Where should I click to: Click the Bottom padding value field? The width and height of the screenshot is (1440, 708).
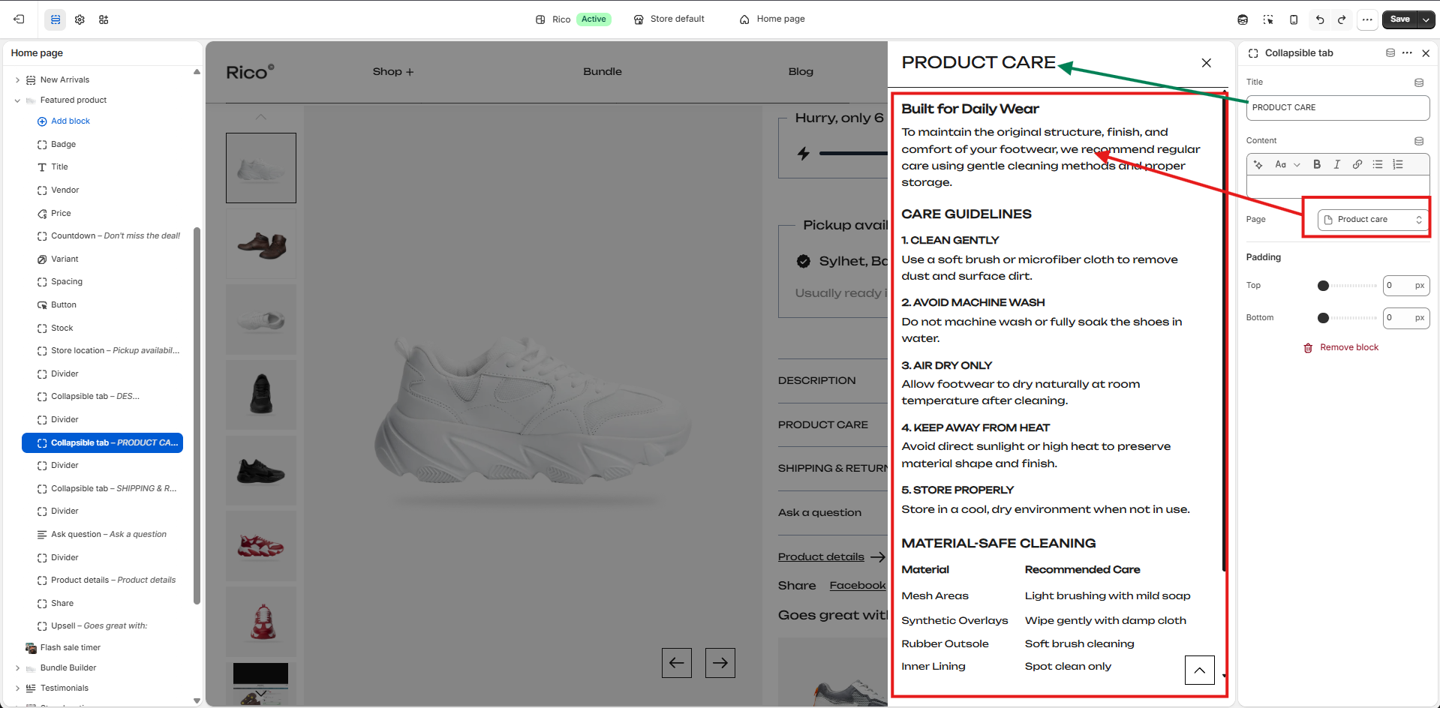pyautogui.click(x=1406, y=318)
